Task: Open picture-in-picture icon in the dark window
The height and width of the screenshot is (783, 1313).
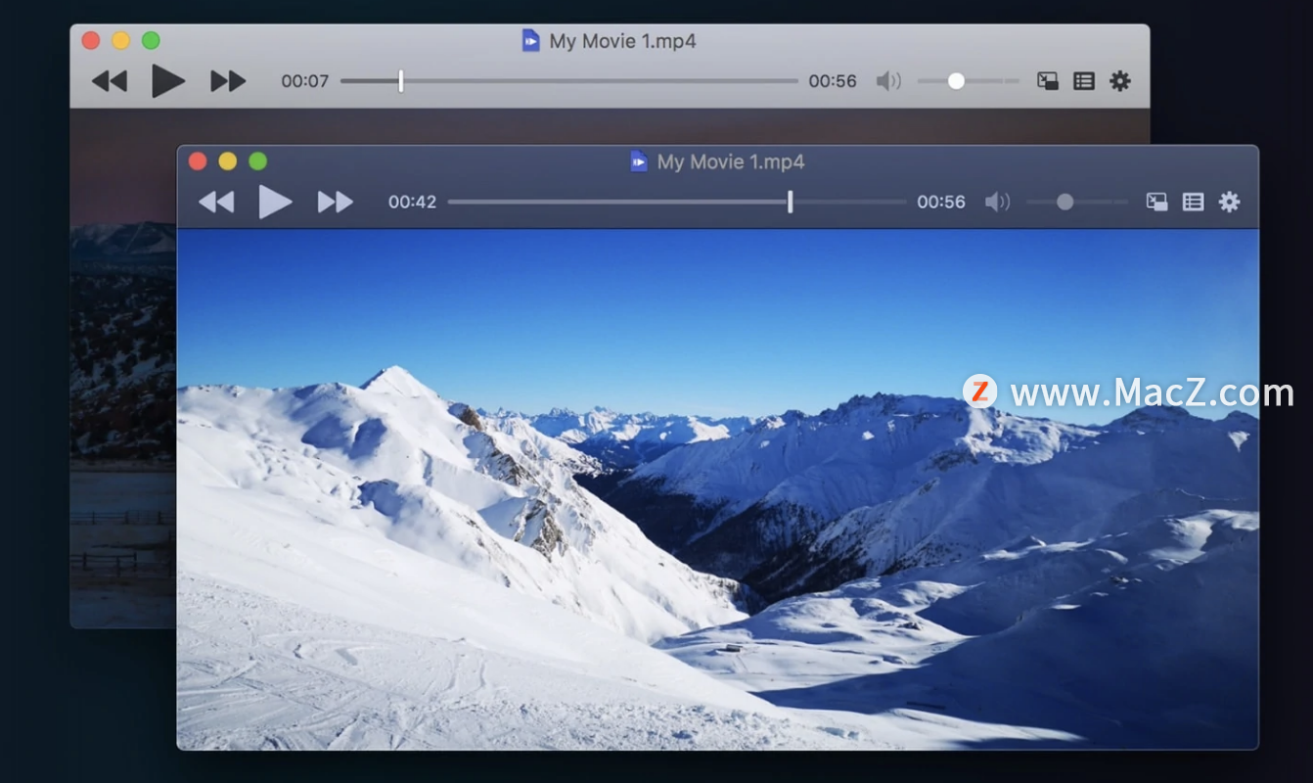Action: pyautogui.click(x=1156, y=202)
